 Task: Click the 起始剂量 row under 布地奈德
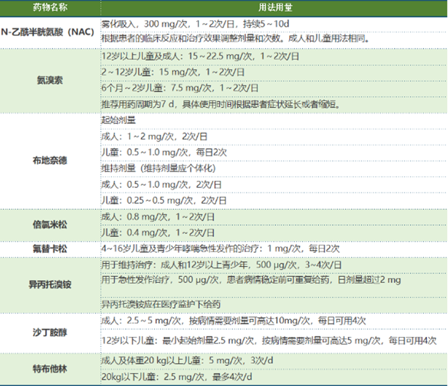[x=118, y=120]
